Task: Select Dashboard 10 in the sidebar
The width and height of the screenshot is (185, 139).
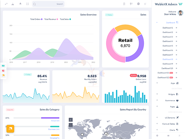Action: (x=168, y=68)
